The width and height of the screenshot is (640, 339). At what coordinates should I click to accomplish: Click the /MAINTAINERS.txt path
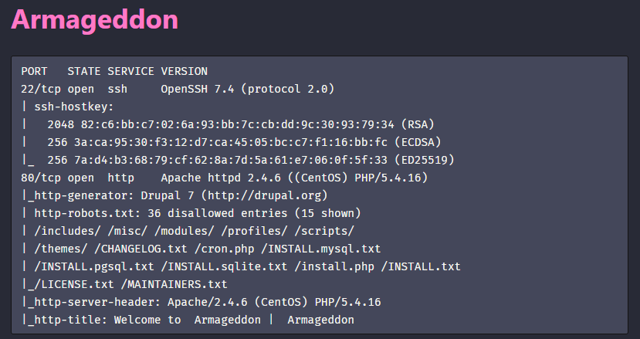(x=174, y=284)
